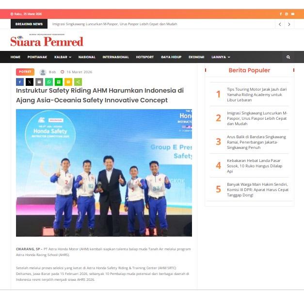
Task: Expand the KALBAR dropdown menu
Action: click(x=63, y=57)
